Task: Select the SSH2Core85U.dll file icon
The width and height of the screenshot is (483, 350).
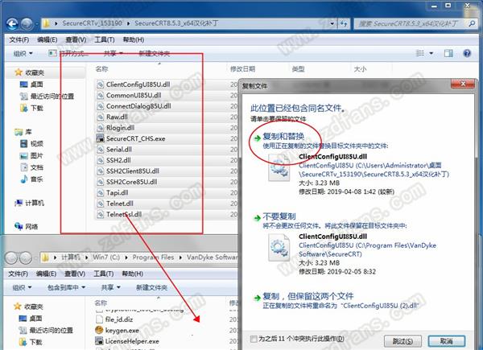Action: coord(100,182)
